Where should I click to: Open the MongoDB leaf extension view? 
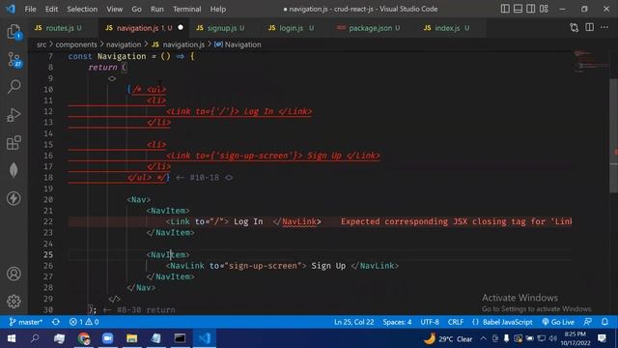14,170
